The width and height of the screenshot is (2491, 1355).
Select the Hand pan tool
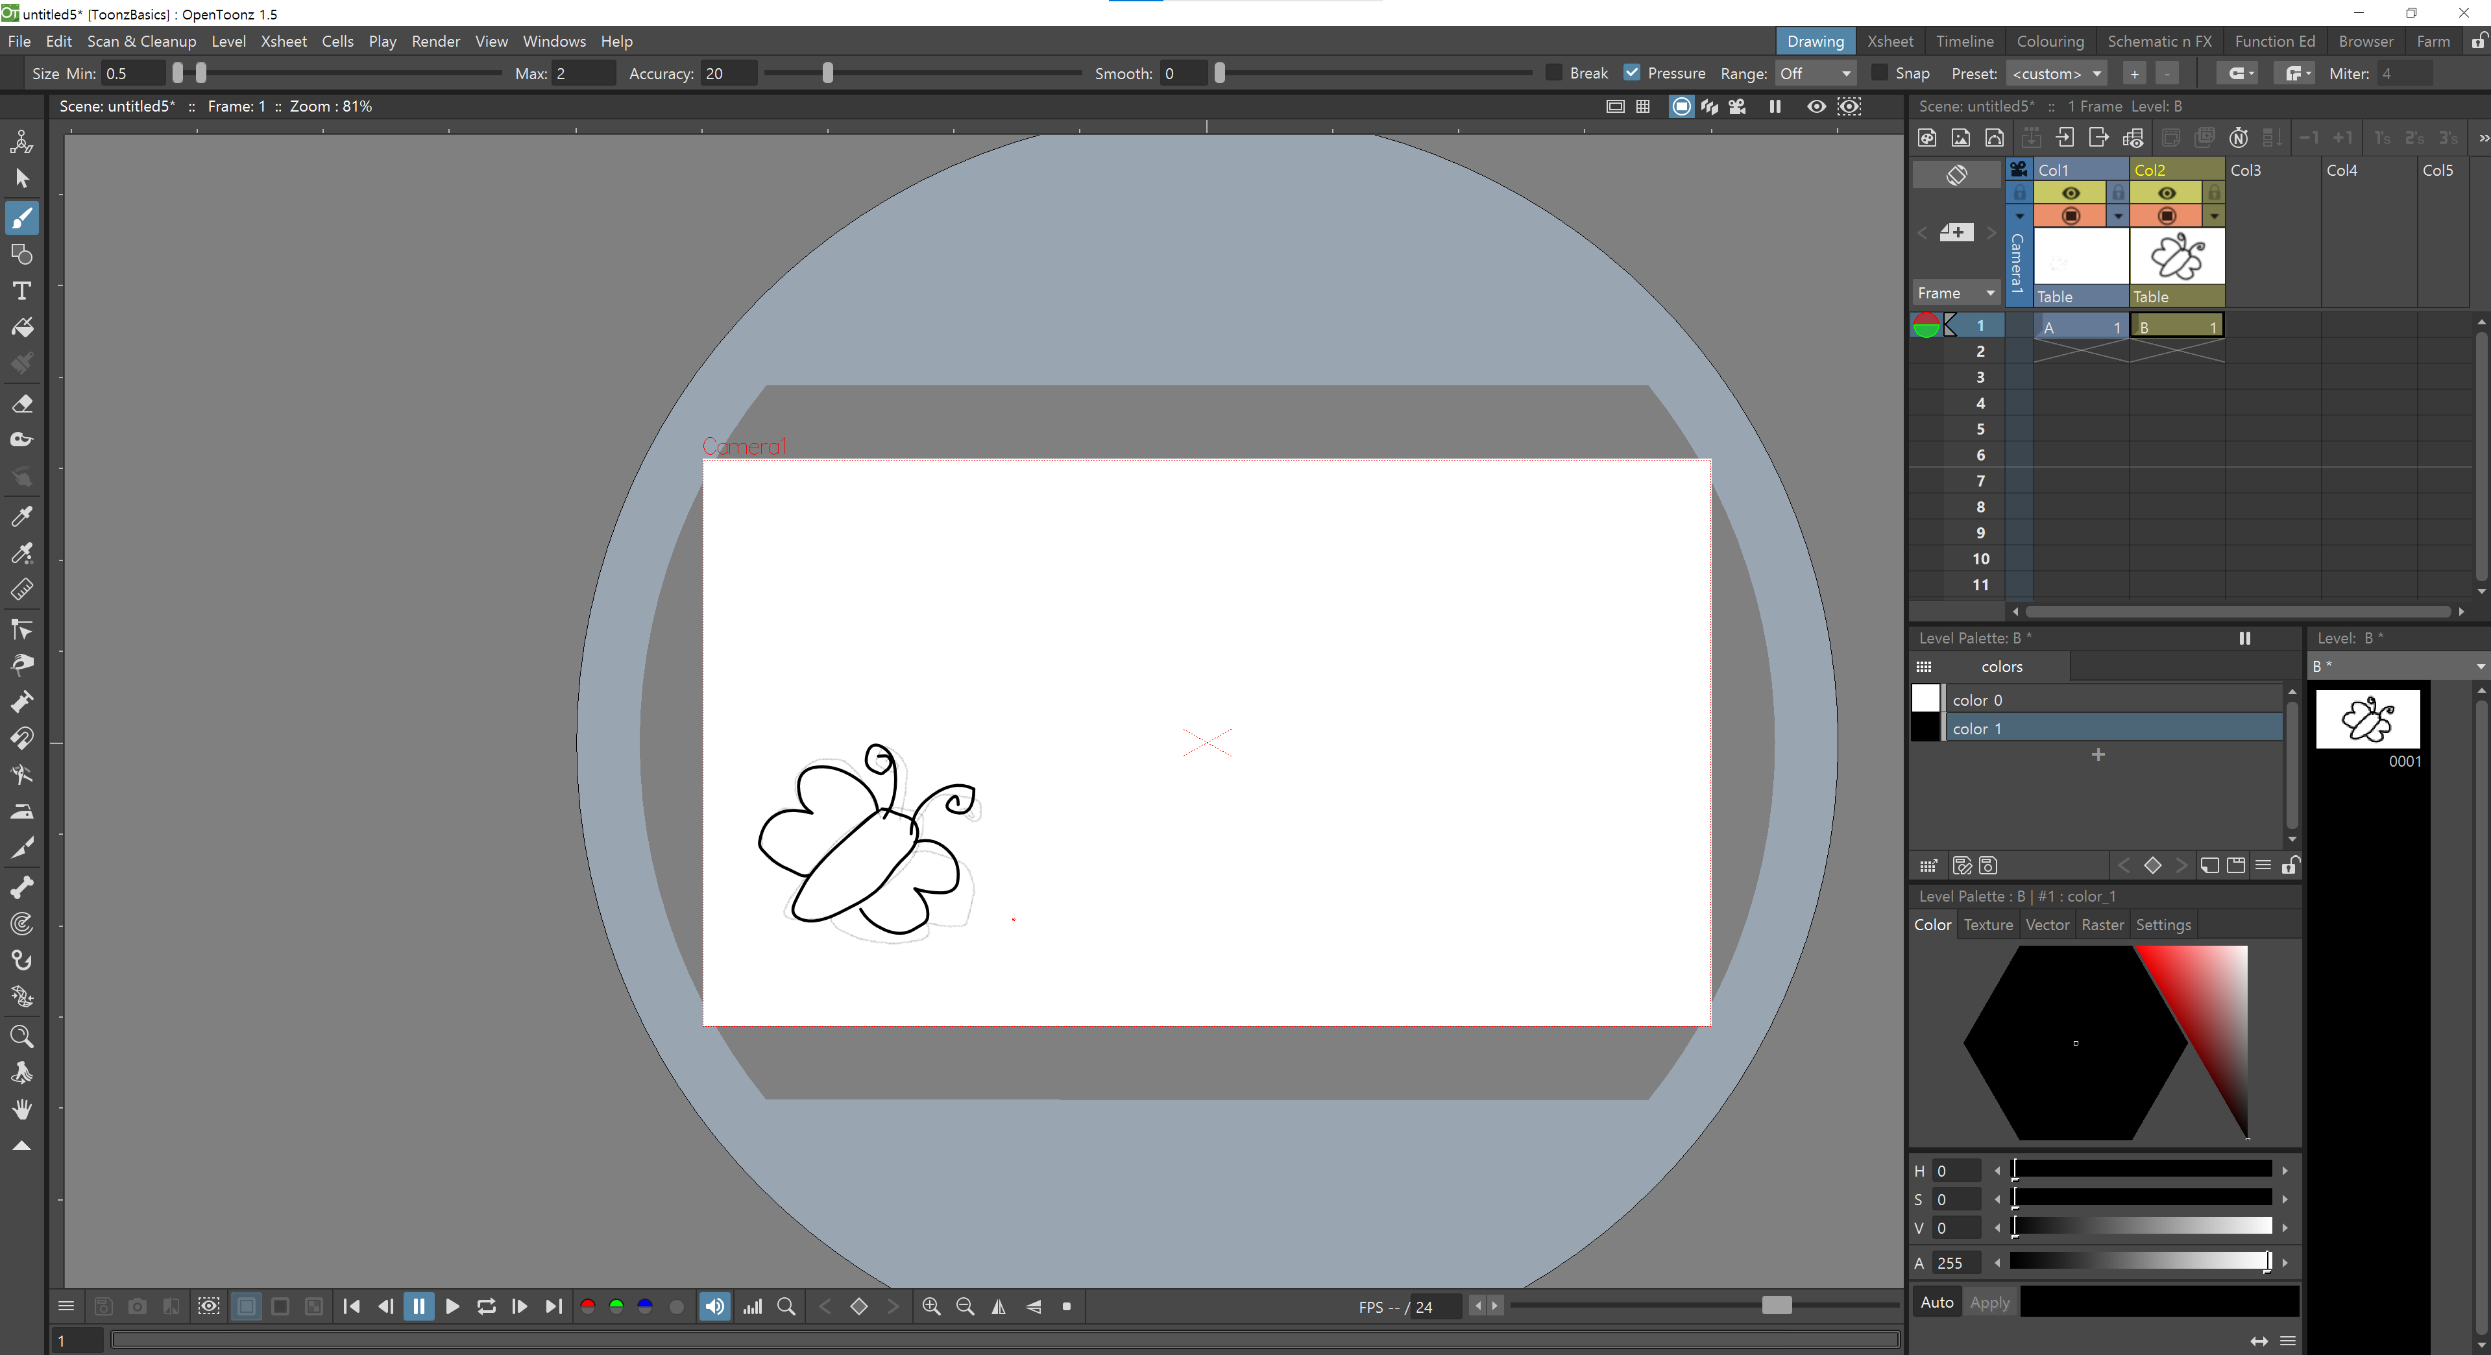(x=22, y=1110)
